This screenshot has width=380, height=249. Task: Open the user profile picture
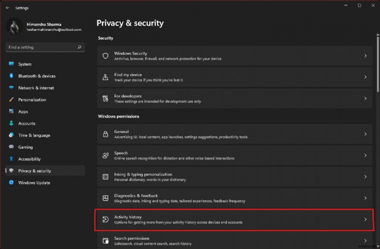[x=14, y=27]
